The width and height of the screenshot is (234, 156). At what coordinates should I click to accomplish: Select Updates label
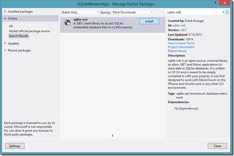[14, 43]
